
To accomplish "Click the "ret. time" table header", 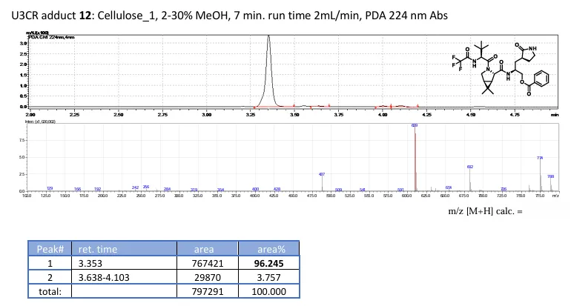I will pos(124,249).
